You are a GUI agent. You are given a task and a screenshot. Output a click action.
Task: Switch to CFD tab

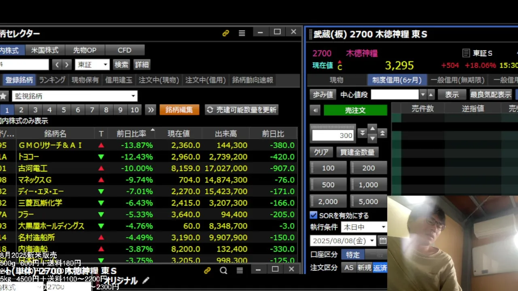(x=125, y=50)
